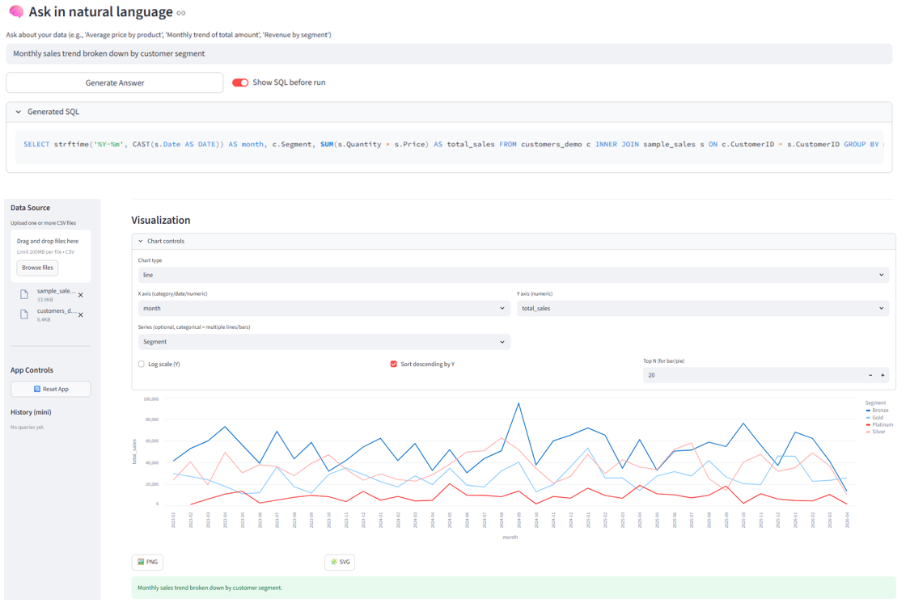910x603 pixels.
Task: Uncheck Sort descending by Y
Action: [393, 364]
